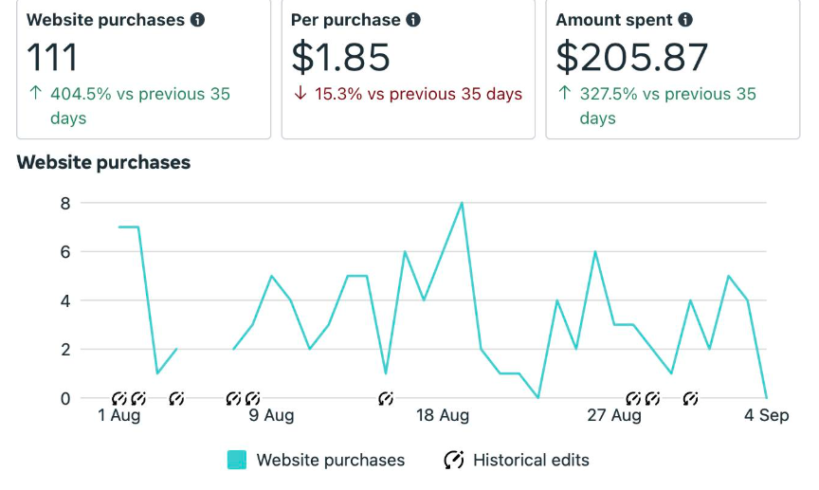The image size is (819, 490).
Task: Click the Historical edits legend icon
Action: pos(454,461)
